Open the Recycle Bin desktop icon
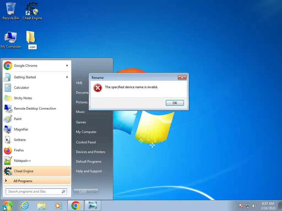 coord(11,11)
